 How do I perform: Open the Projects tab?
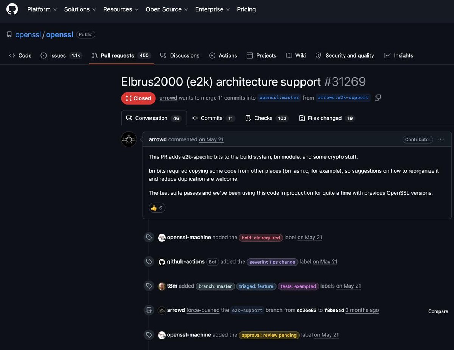point(261,55)
